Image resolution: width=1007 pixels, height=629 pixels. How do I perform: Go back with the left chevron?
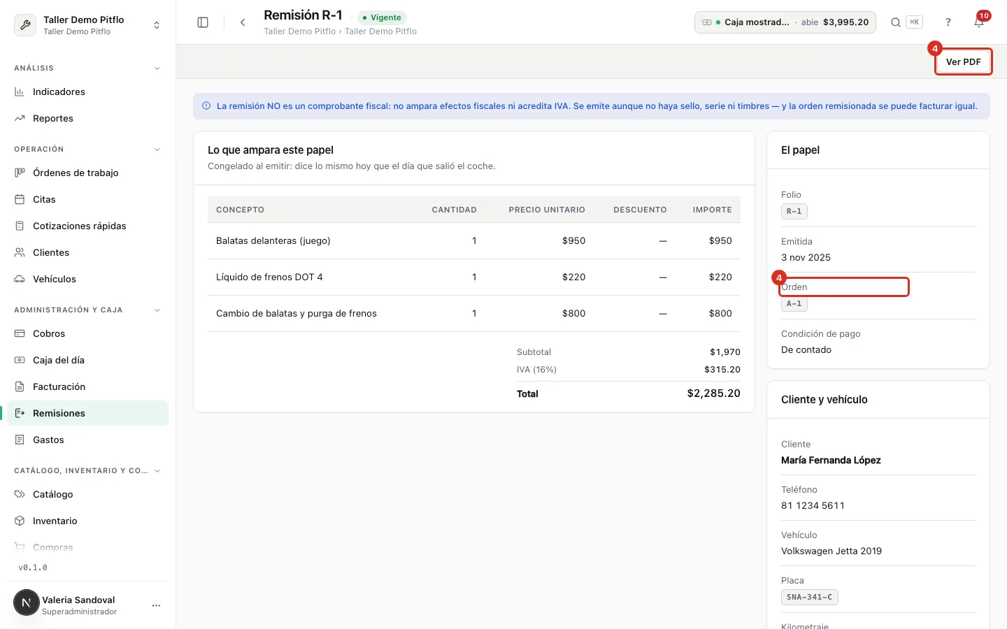tap(243, 22)
